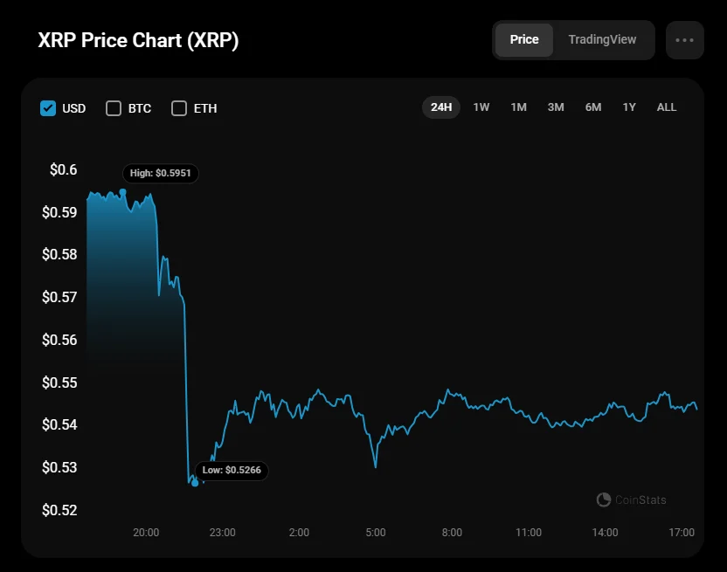Enable the BTC currency checkbox
727x572 pixels.
tap(114, 108)
